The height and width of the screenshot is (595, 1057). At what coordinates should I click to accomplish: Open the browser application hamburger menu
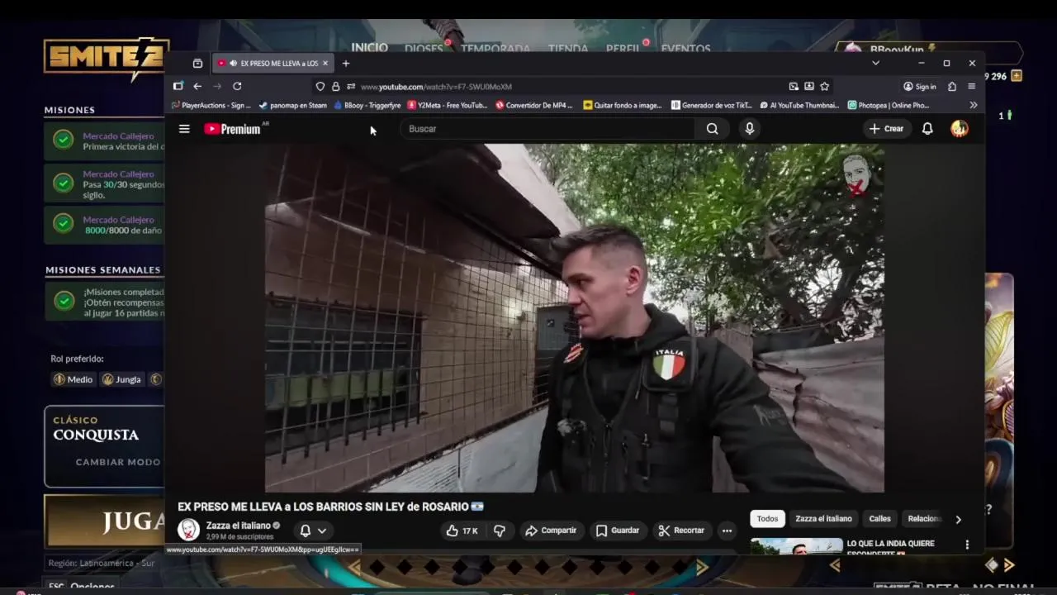(972, 86)
